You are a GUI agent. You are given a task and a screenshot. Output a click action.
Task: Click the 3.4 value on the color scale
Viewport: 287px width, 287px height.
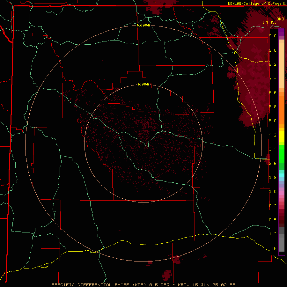click(273, 149)
